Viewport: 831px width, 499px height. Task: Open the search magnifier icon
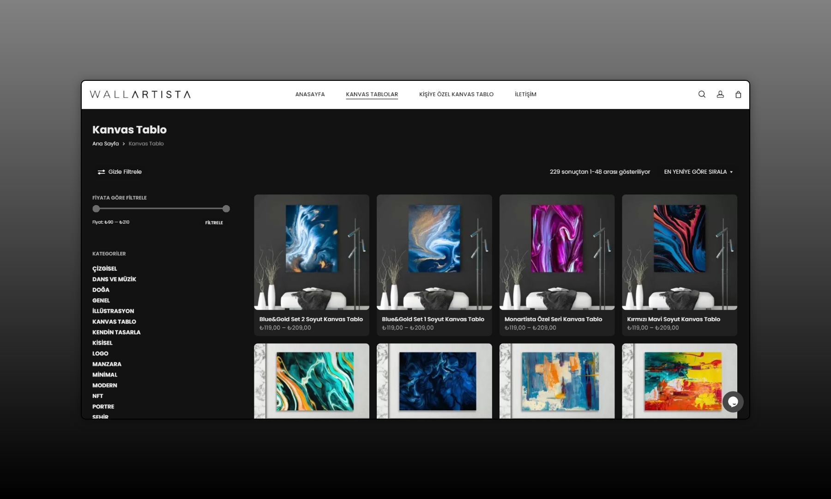[702, 94]
